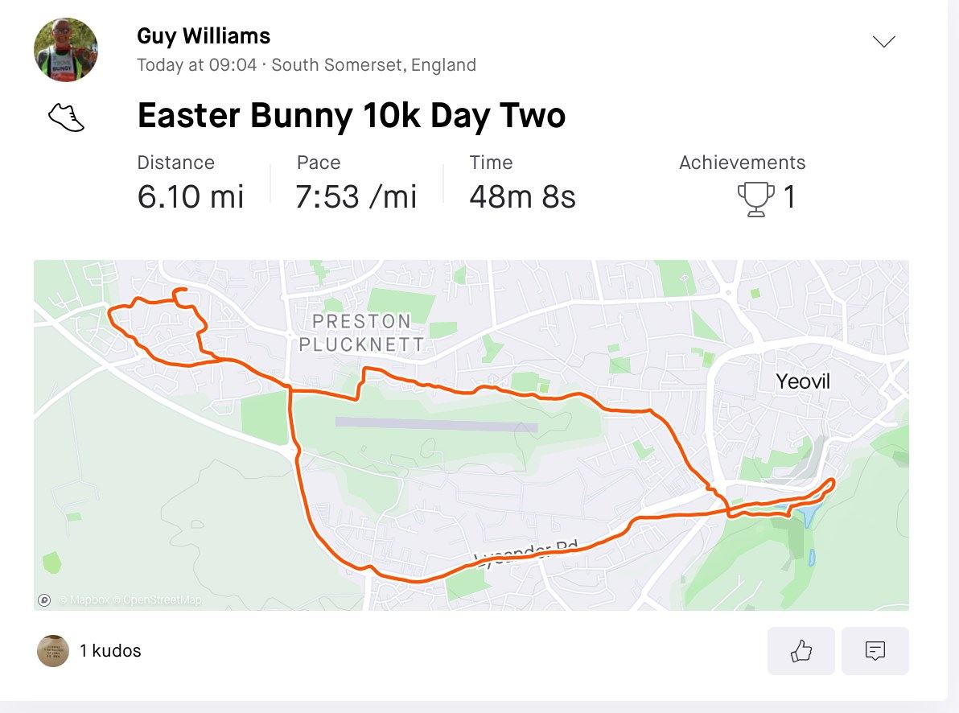Image resolution: width=959 pixels, height=713 pixels.
Task: Open comments via the speech bubble icon
Action: pyautogui.click(x=875, y=650)
